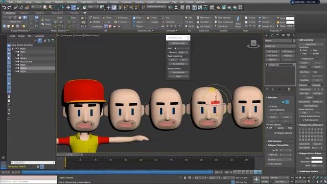Click the ribbon Illumination color swatch
The image size is (327, 184).
(290, 22)
